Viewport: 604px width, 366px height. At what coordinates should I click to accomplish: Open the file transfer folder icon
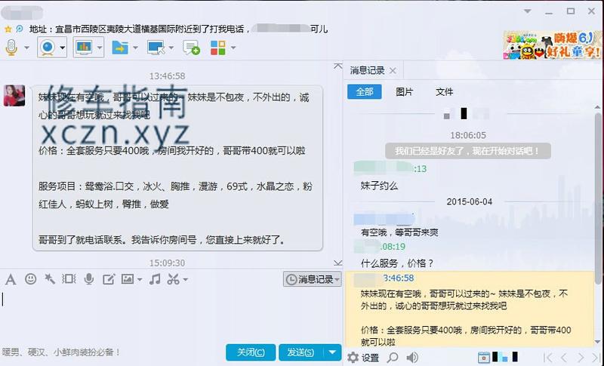[119, 48]
